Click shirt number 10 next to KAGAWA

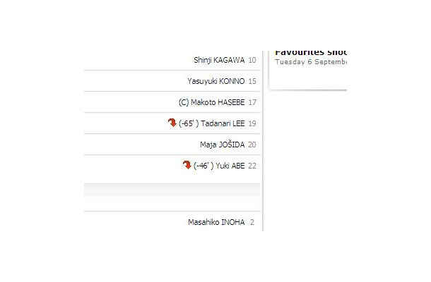click(x=252, y=60)
